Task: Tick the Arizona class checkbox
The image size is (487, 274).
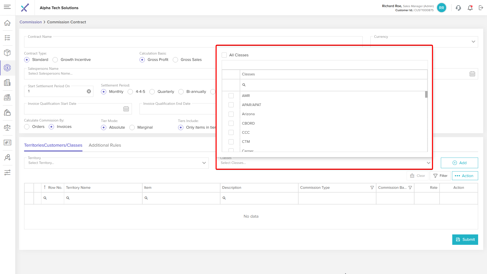Action: point(231,114)
